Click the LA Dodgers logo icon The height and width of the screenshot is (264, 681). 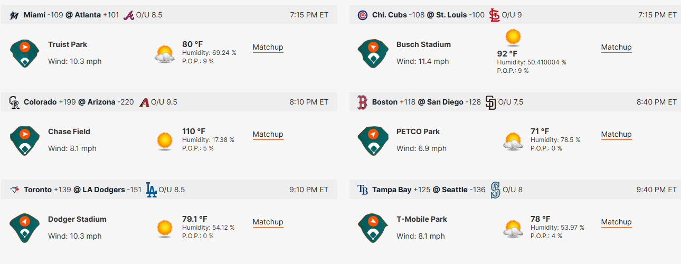point(152,190)
